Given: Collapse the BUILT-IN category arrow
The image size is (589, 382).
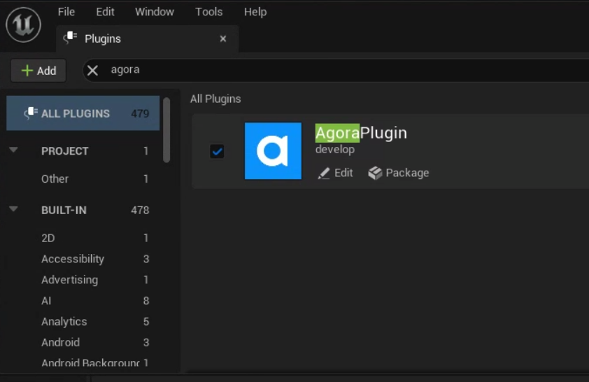Looking at the screenshot, I should (13, 209).
